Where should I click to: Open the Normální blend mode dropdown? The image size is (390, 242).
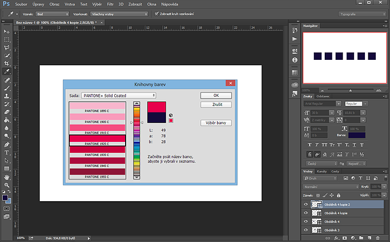click(331, 187)
